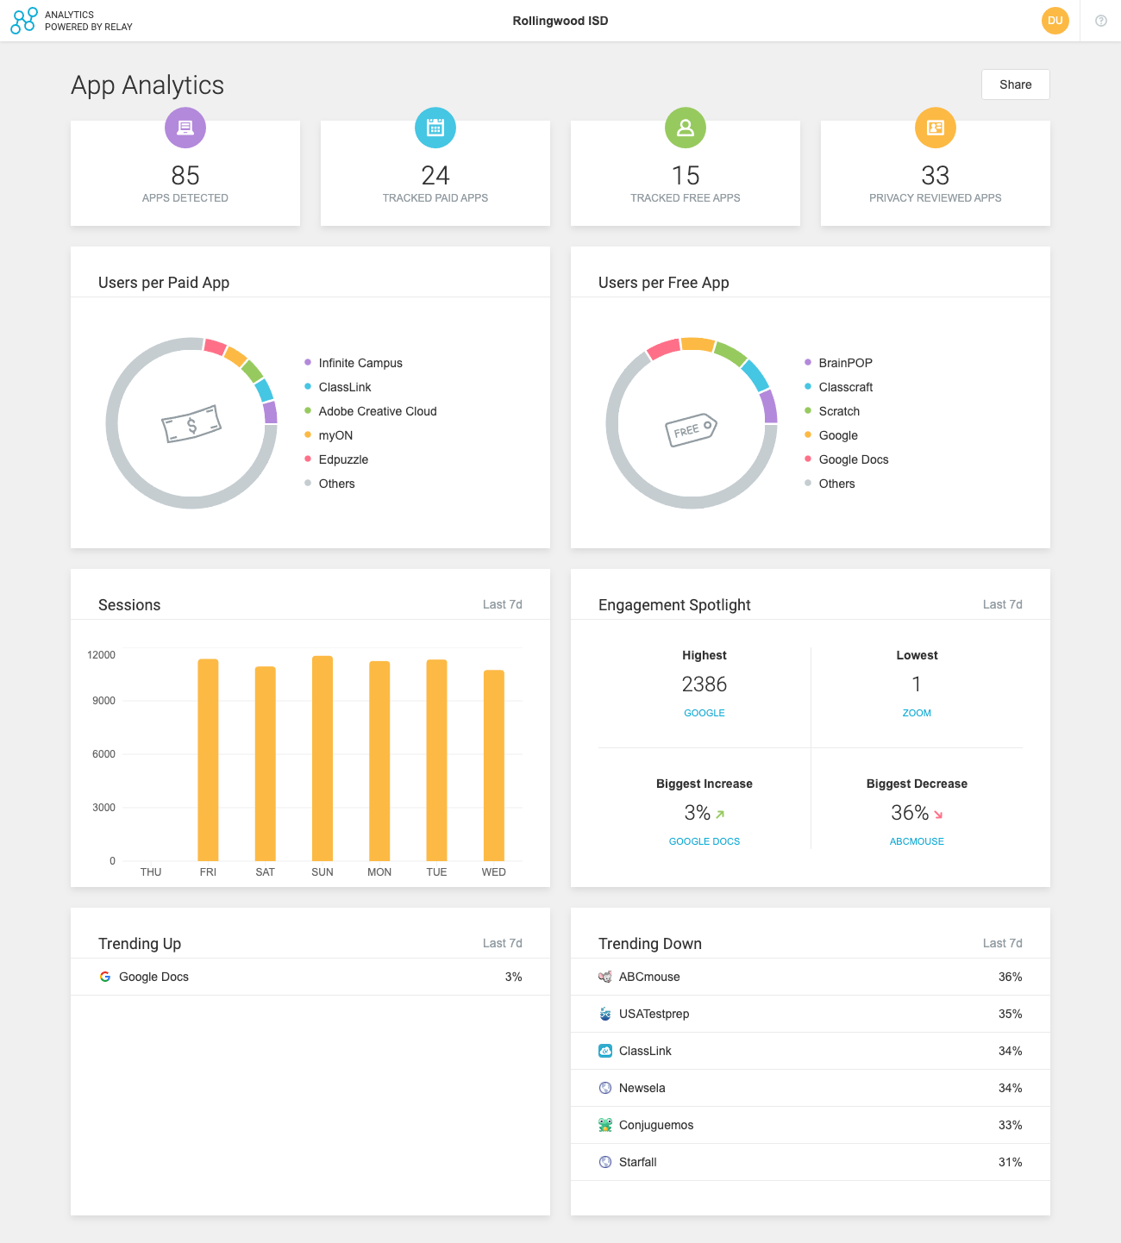The image size is (1121, 1243).
Task: Click the Google Docs icon under Trending Up
Action: 105,977
